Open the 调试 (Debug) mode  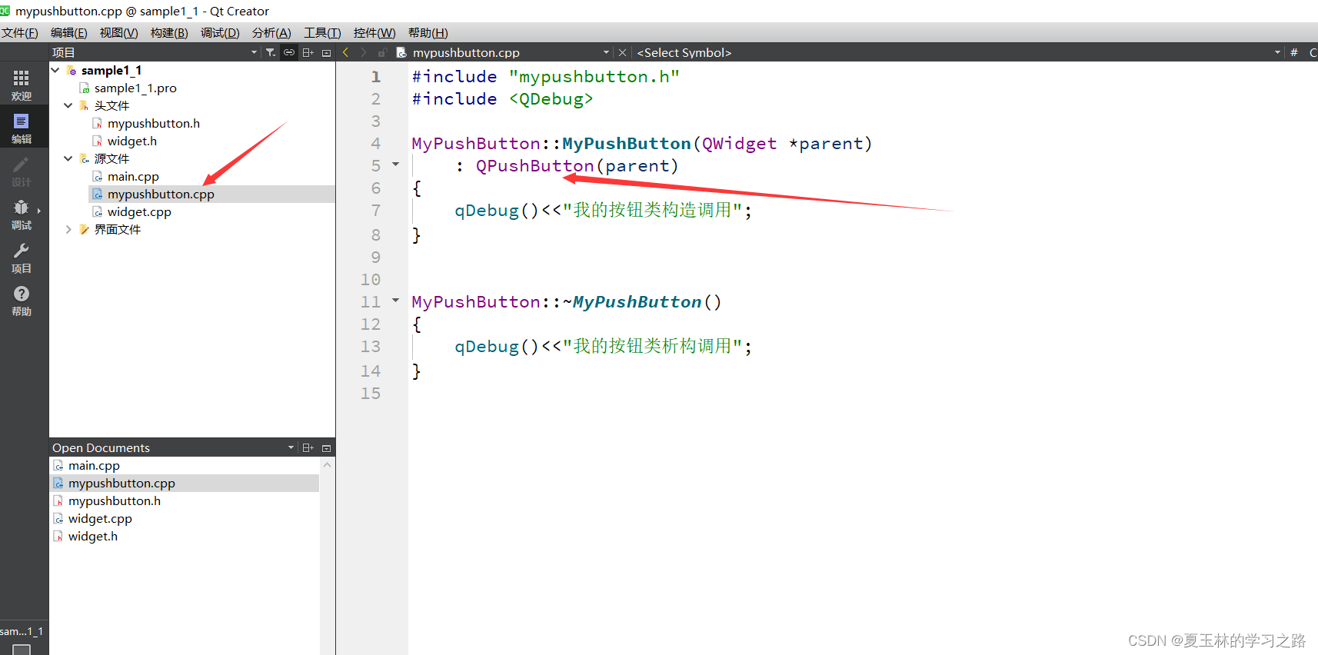click(22, 214)
